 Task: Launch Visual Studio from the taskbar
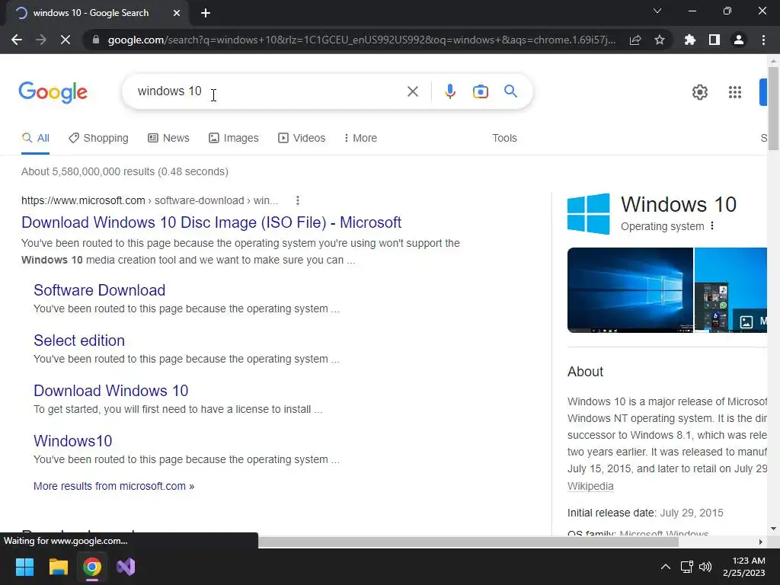[x=126, y=567]
